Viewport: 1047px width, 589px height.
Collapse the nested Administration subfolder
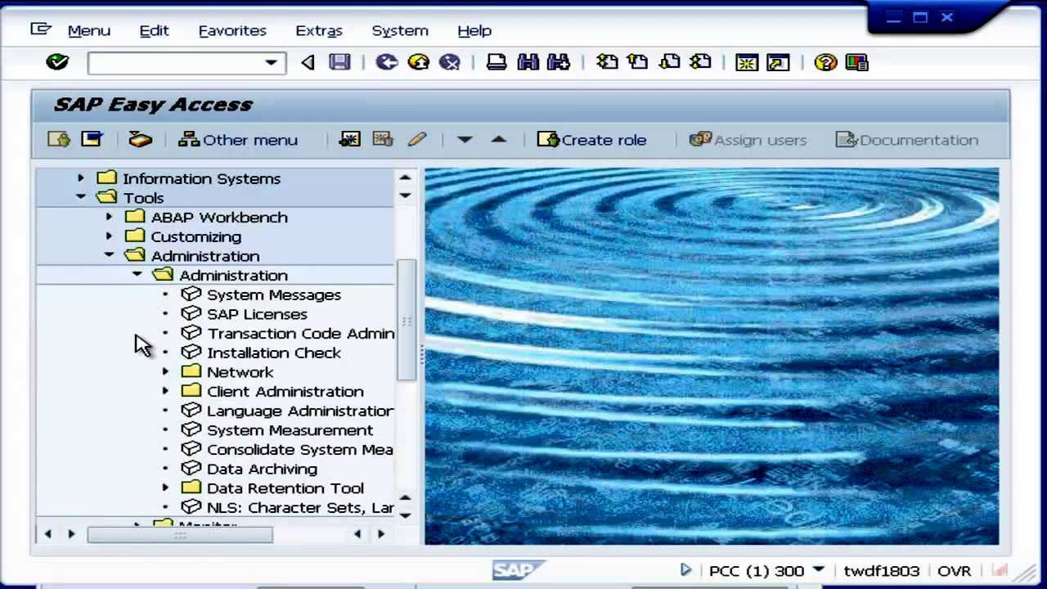click(x=137, y=275)
